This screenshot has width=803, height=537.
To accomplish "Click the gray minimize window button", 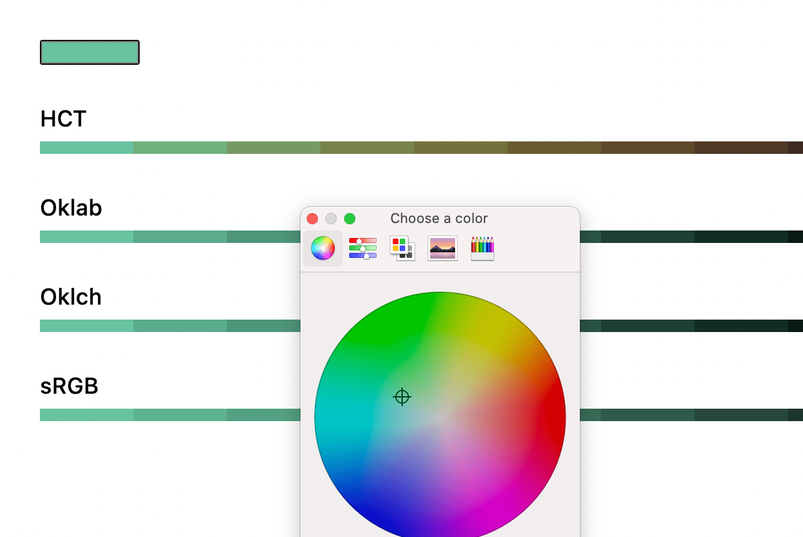I will point(331,219).
